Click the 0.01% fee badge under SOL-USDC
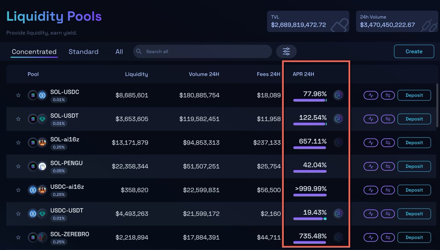Viewport: 440px width, 250px height. pos(59,100)
